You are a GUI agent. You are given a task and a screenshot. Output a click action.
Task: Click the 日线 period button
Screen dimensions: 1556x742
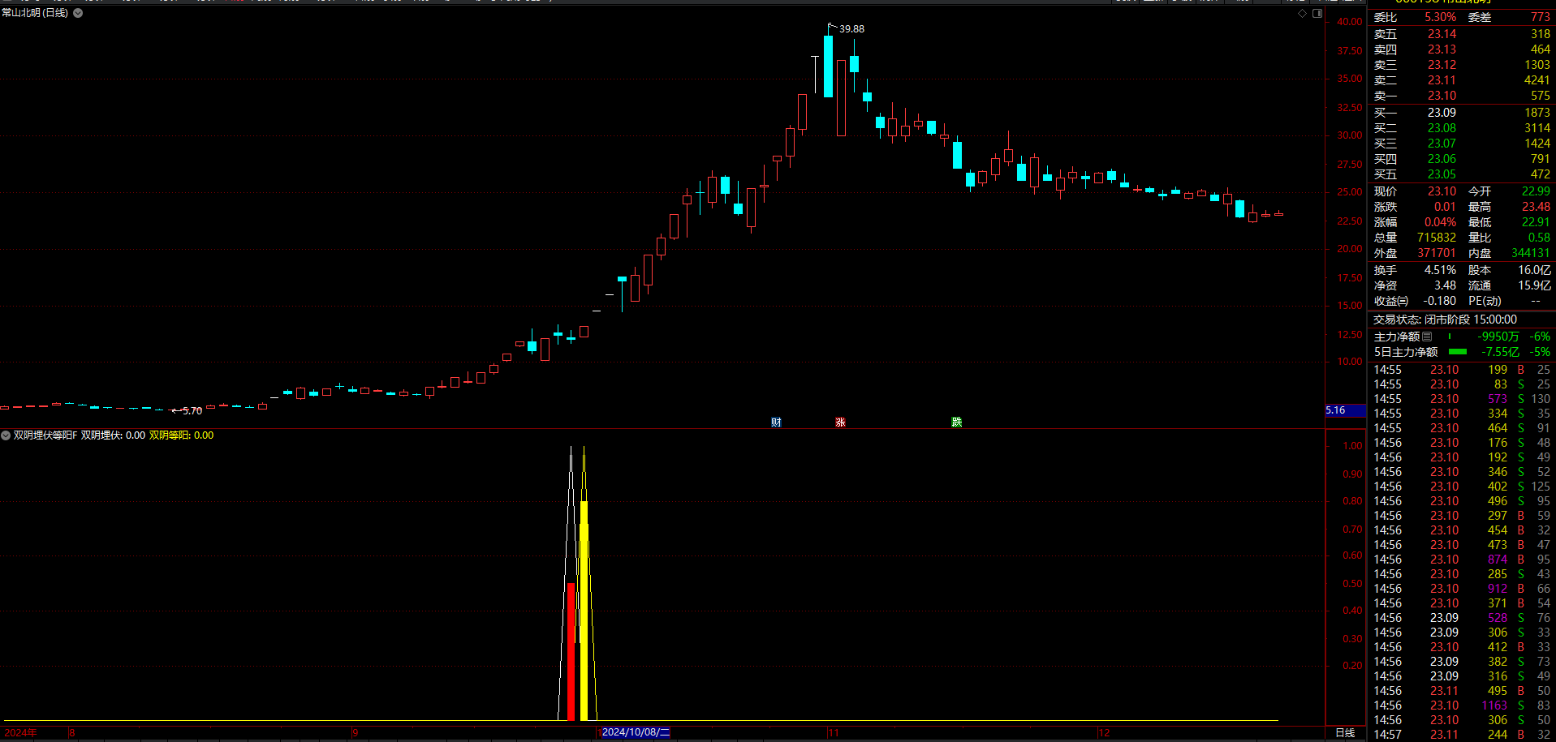1345,732
